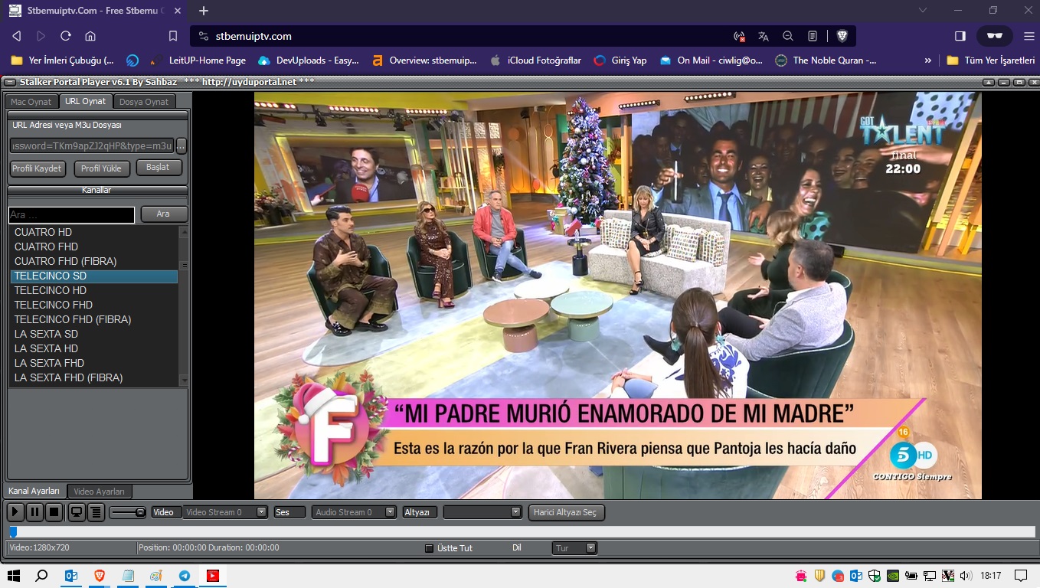
Task: Select channel CUATRO HD
Action: pos(93,232)
